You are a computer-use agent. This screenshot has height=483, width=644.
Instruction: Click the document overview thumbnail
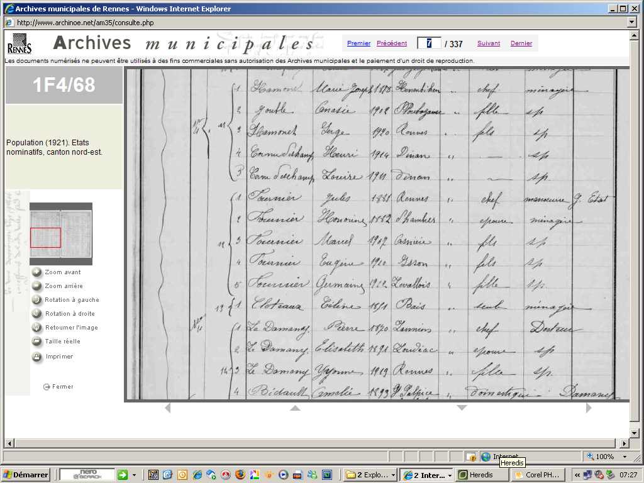60,233
